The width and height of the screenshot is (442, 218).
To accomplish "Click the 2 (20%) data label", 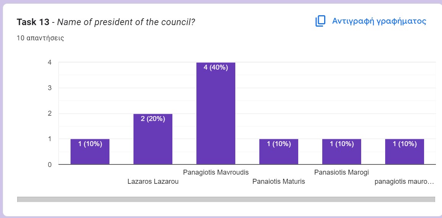I will [153, 119].
